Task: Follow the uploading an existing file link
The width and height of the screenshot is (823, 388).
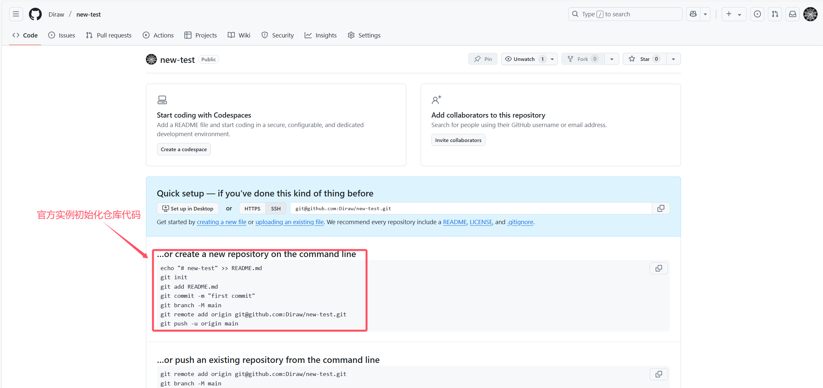Action: 290,222
